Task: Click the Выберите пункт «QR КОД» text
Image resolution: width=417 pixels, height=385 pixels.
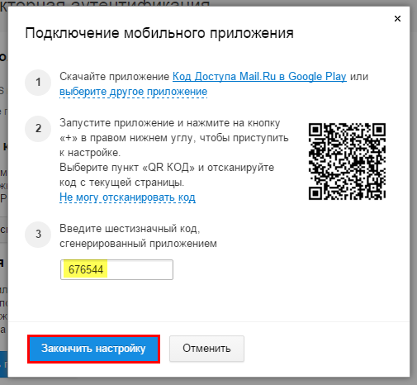Action: (127, 168)
